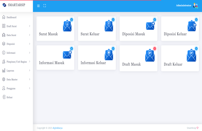Expand the Data Surat sidebar submenu
This screenshot has height=131, width=202.
(16, 35)
